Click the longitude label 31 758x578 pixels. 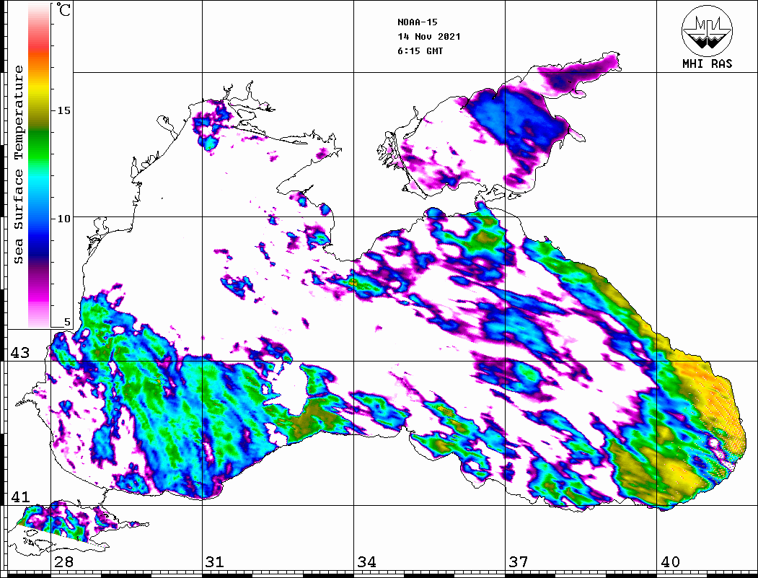coord(215,562)
